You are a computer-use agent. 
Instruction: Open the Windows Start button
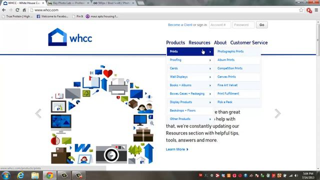(x=6, y=175)
